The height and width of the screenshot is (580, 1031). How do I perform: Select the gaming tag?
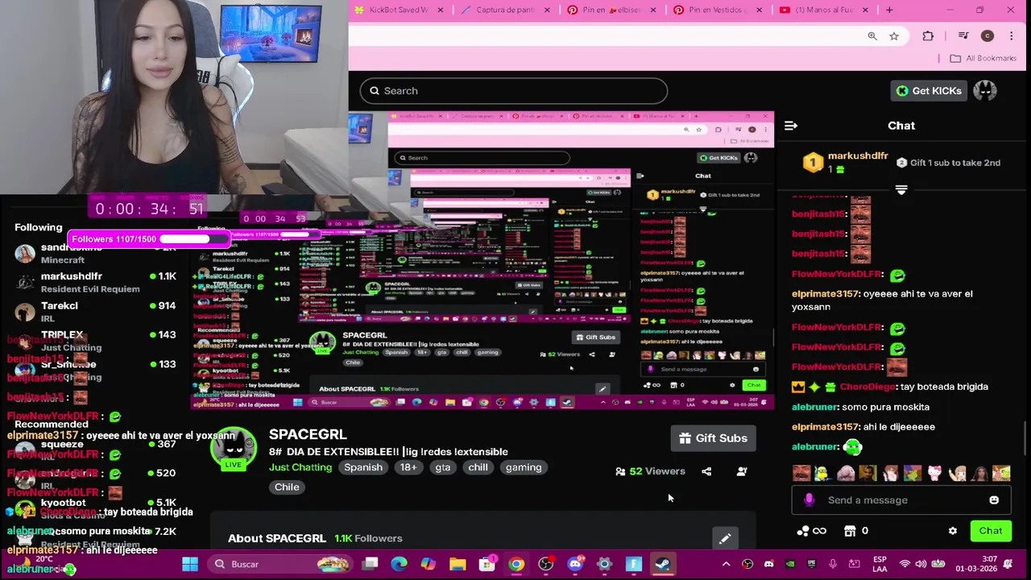point(524,467)
